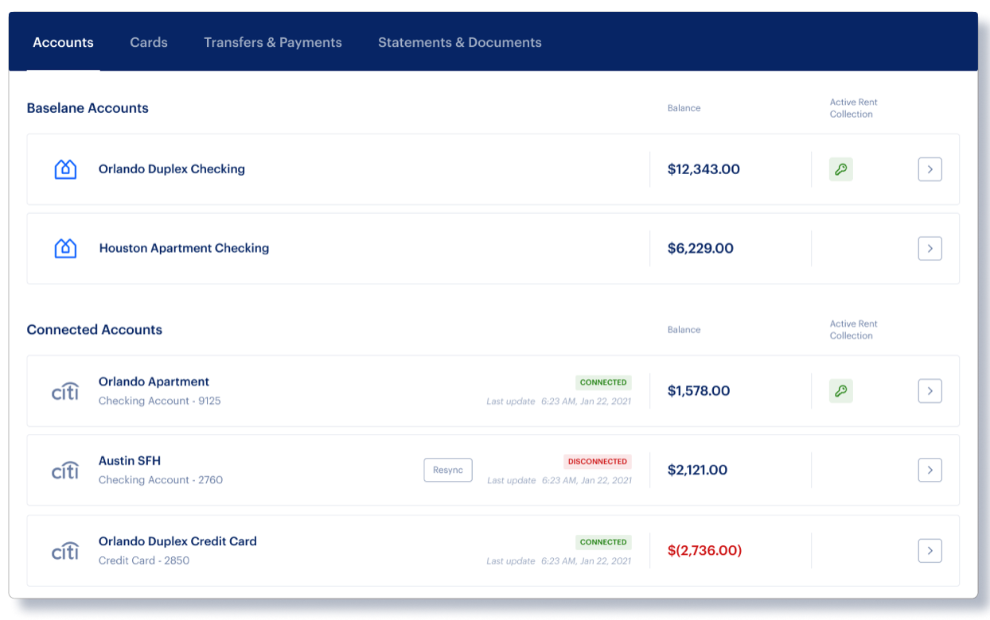Image resolution: width=990 pixels, height=620 pixels.
Task: Click Baselane Accounts section heading
Action: tap(88, 108)
